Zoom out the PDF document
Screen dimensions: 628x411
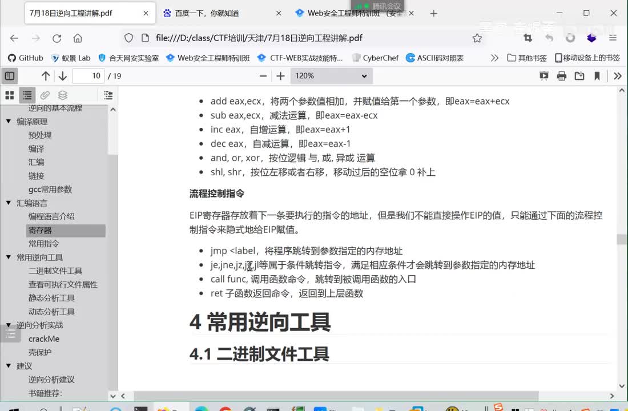pyautogui.click(x=263, y=76)
